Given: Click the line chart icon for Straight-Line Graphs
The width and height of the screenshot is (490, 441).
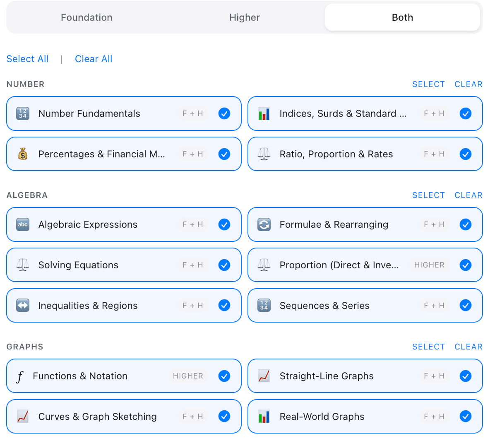Looking at the screenshot, I should pos(264,376).
